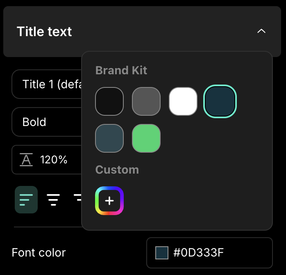The height and width of the screenshot is (275, 286).
Task: Click the Title text section heading
Action: 44,32
